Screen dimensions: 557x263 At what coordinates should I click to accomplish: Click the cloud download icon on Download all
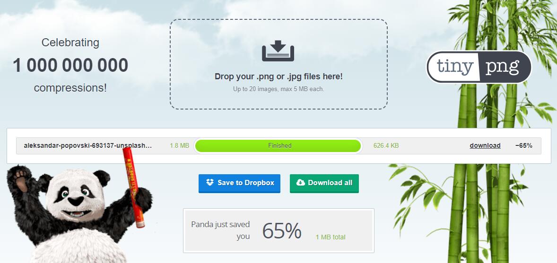(x=301, y=182)
